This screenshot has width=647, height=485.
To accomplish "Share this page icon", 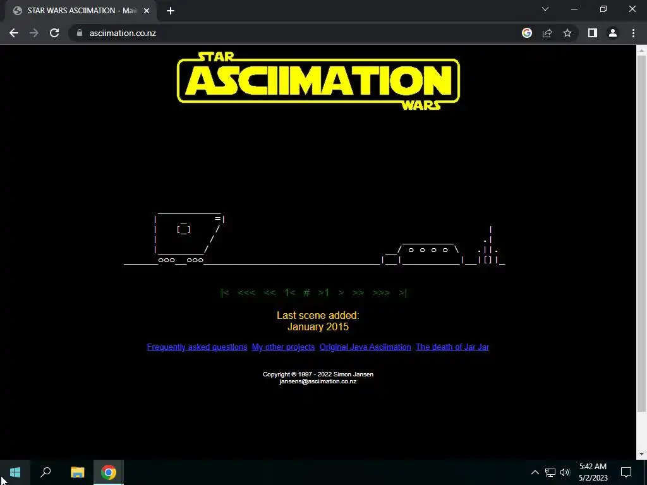I will 547,33.
